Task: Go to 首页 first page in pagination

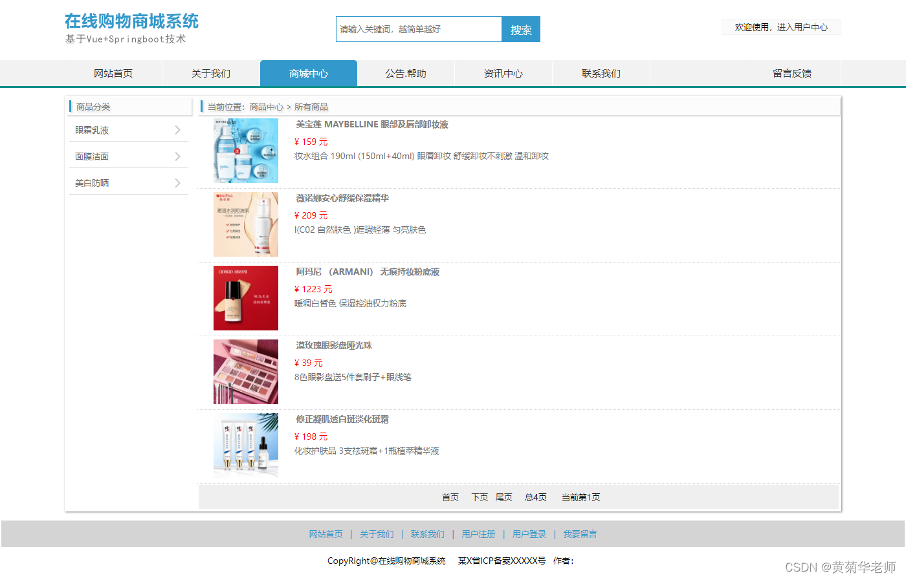Action: pyautogui.click(x=450, y=497)
